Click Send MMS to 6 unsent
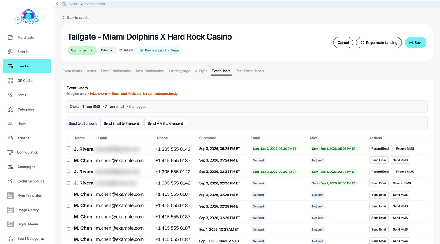This screenshot has height=244, width=440. (165, 124)
